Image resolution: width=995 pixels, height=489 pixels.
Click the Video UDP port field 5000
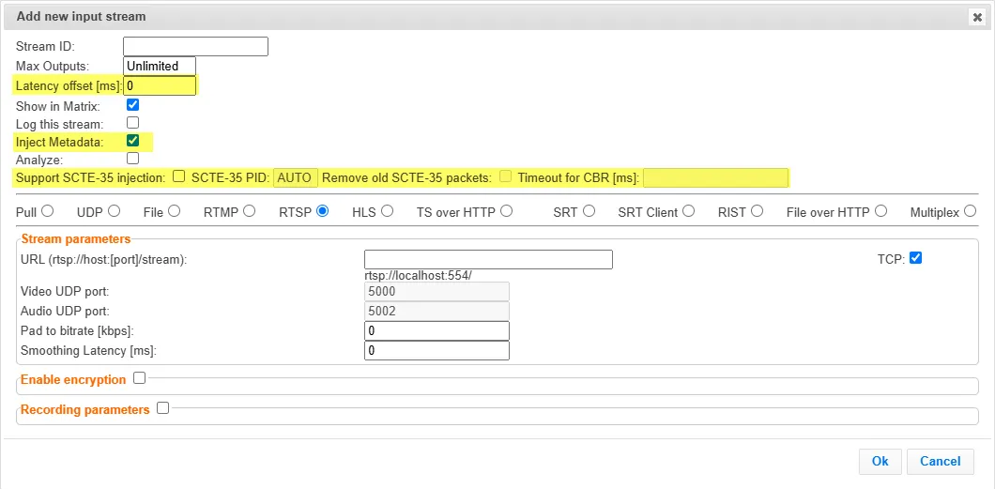436,292
